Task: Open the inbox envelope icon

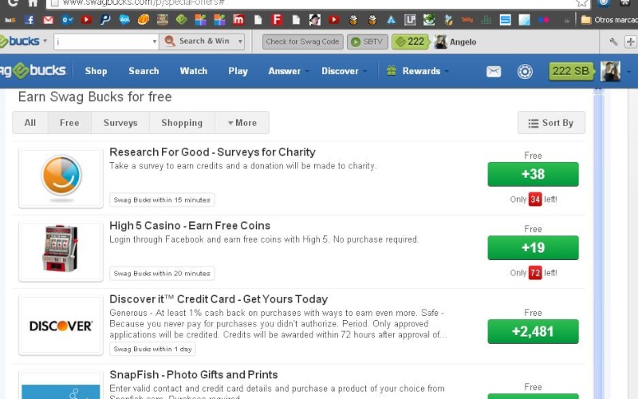Action: pos(494,72)
